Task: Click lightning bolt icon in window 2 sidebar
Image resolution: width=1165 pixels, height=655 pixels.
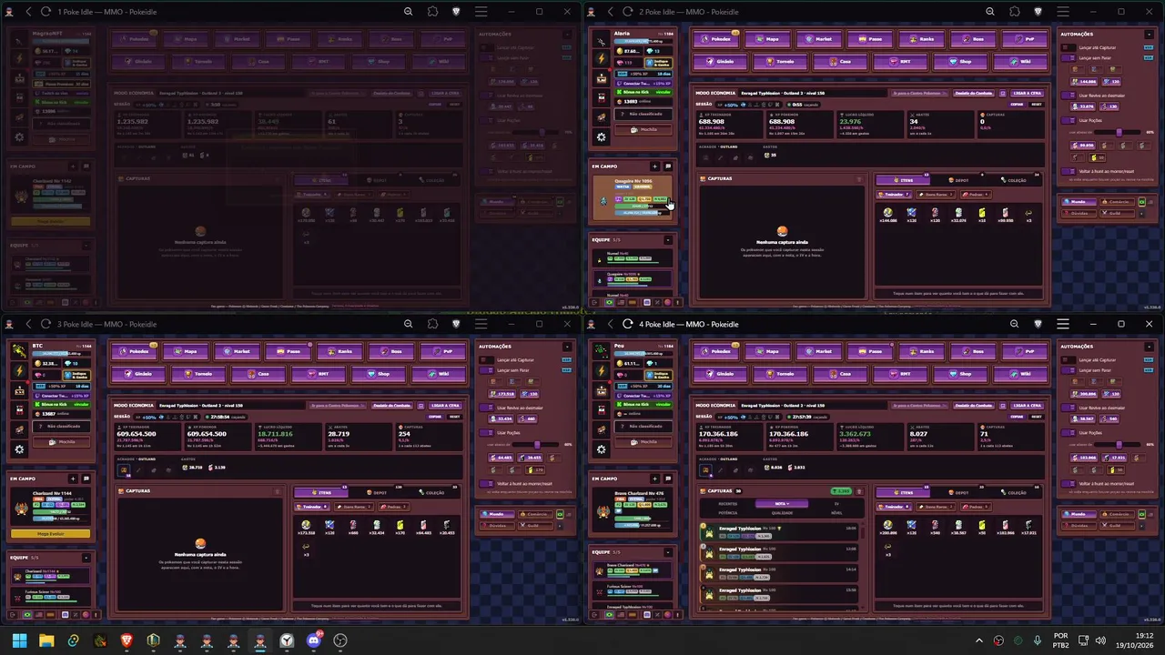Action: click(601, 59)
